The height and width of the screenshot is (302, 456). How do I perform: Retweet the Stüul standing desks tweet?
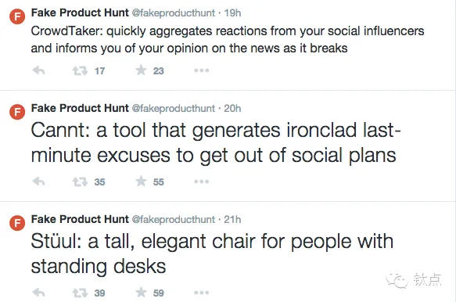(80, 293)
